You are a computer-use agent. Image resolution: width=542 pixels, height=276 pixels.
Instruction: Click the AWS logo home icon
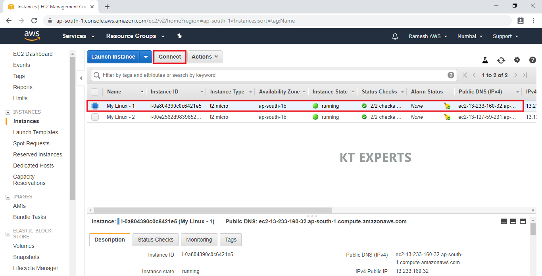point(32,36)
